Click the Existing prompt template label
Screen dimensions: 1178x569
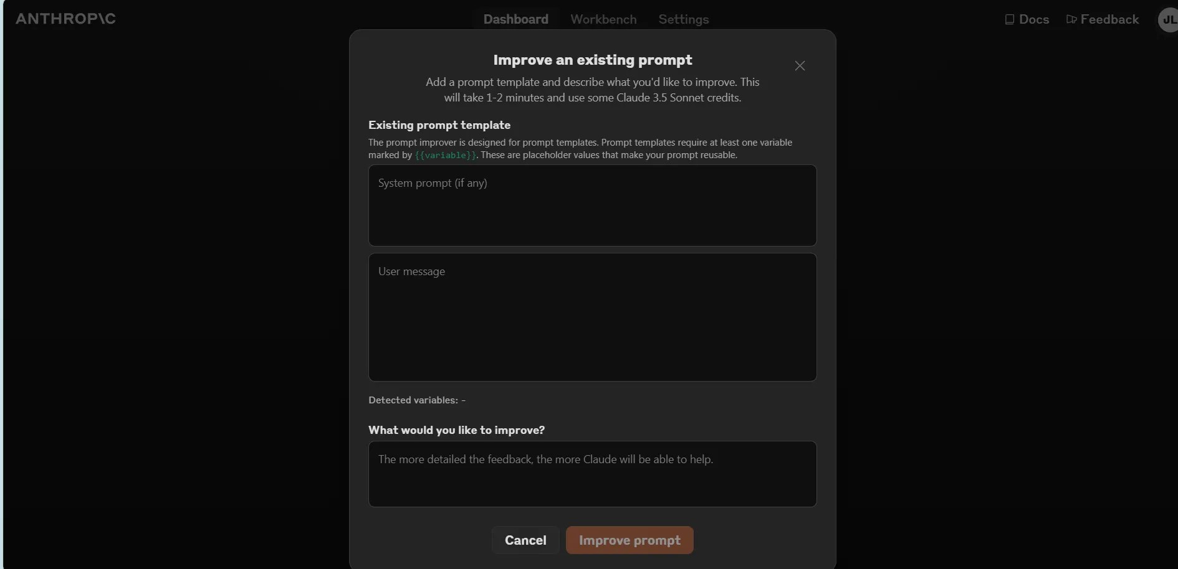(x=439, y=125)
